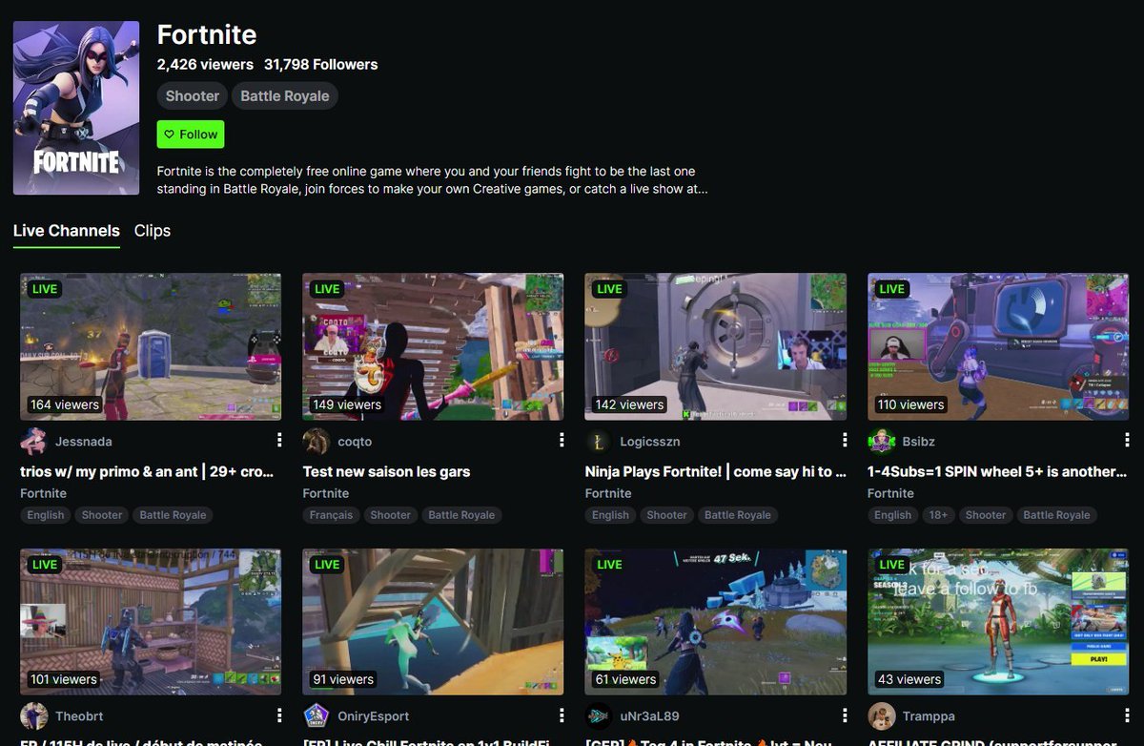Viewport: 1144px width, 746px height.
Task: Select the Battle Royale category tag
Action: tap(285, 95)
